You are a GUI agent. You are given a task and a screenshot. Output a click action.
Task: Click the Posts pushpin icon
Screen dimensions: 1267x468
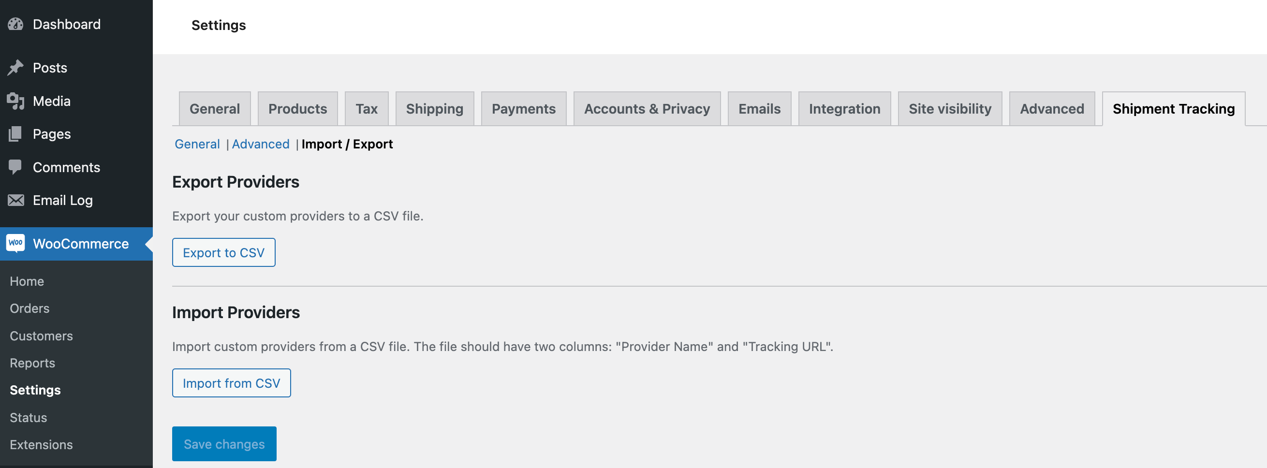(16, 67)
